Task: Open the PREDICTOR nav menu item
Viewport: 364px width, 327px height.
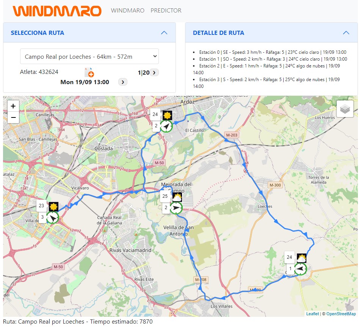Action: 166,11
